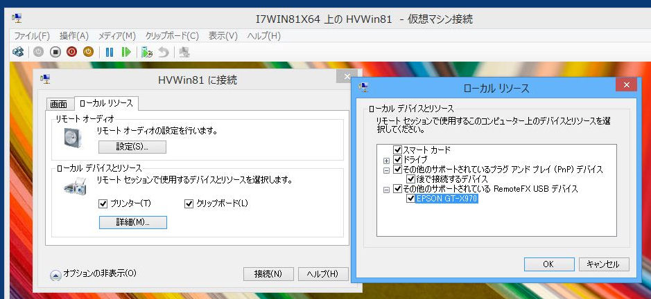Click the HVWin81 connect dialog title icon
The image size is (651, 299).
click(45, 79)
